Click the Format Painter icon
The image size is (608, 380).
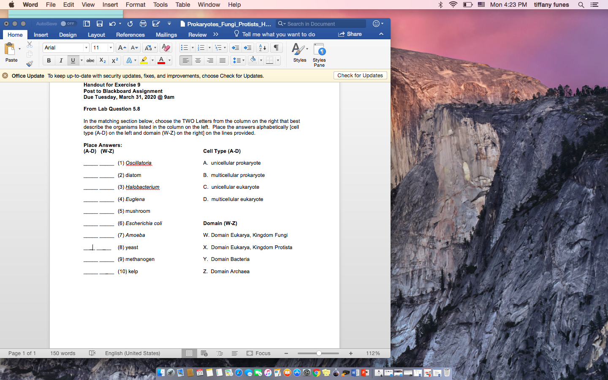point(30,63)
